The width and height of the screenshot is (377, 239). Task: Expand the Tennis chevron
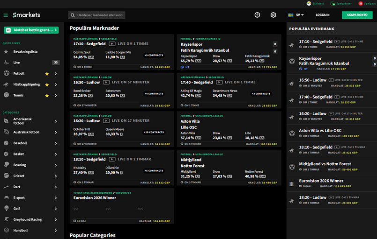pyautogui.click(x=56, y=95)
